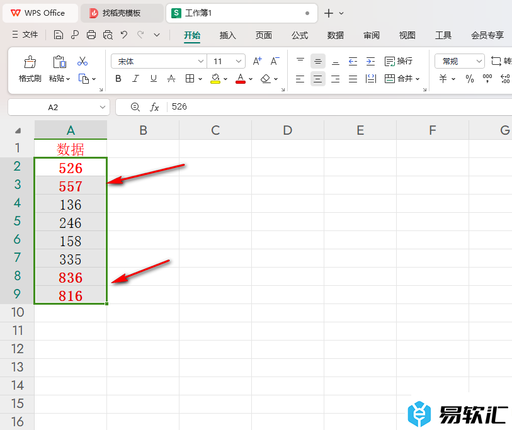This screenshot has width=512, height=430.
Task: Align cell text to the left
Action: pyautogui.click(x=300, y=79)
